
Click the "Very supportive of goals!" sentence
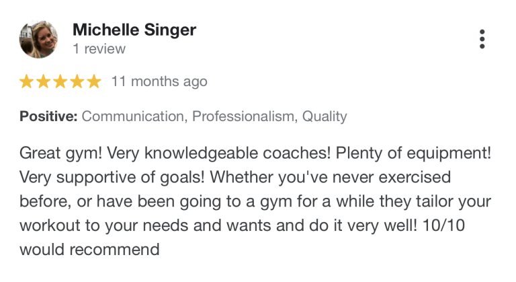click(x=112, y=178)
